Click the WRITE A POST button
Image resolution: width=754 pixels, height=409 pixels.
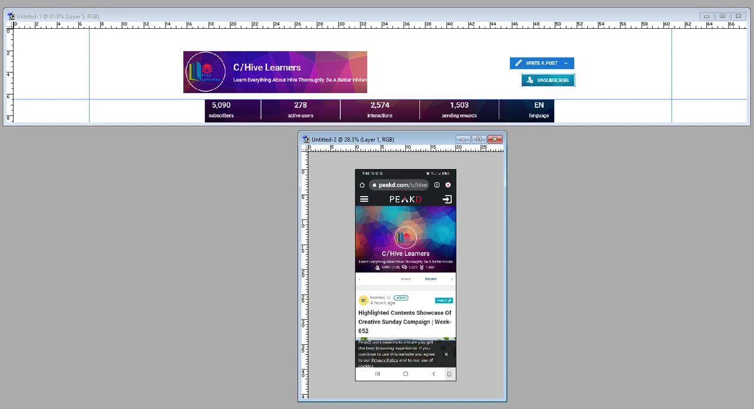541,63
